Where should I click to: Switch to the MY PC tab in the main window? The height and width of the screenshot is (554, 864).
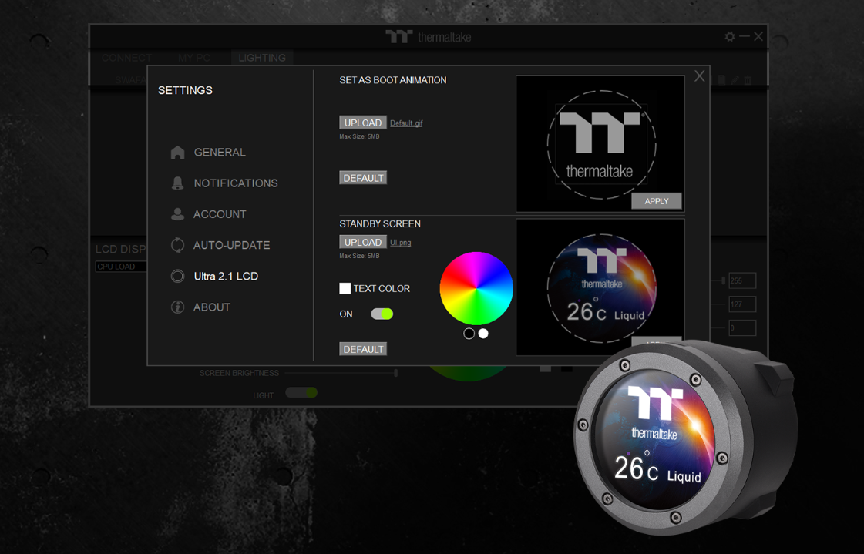(194, 58)
